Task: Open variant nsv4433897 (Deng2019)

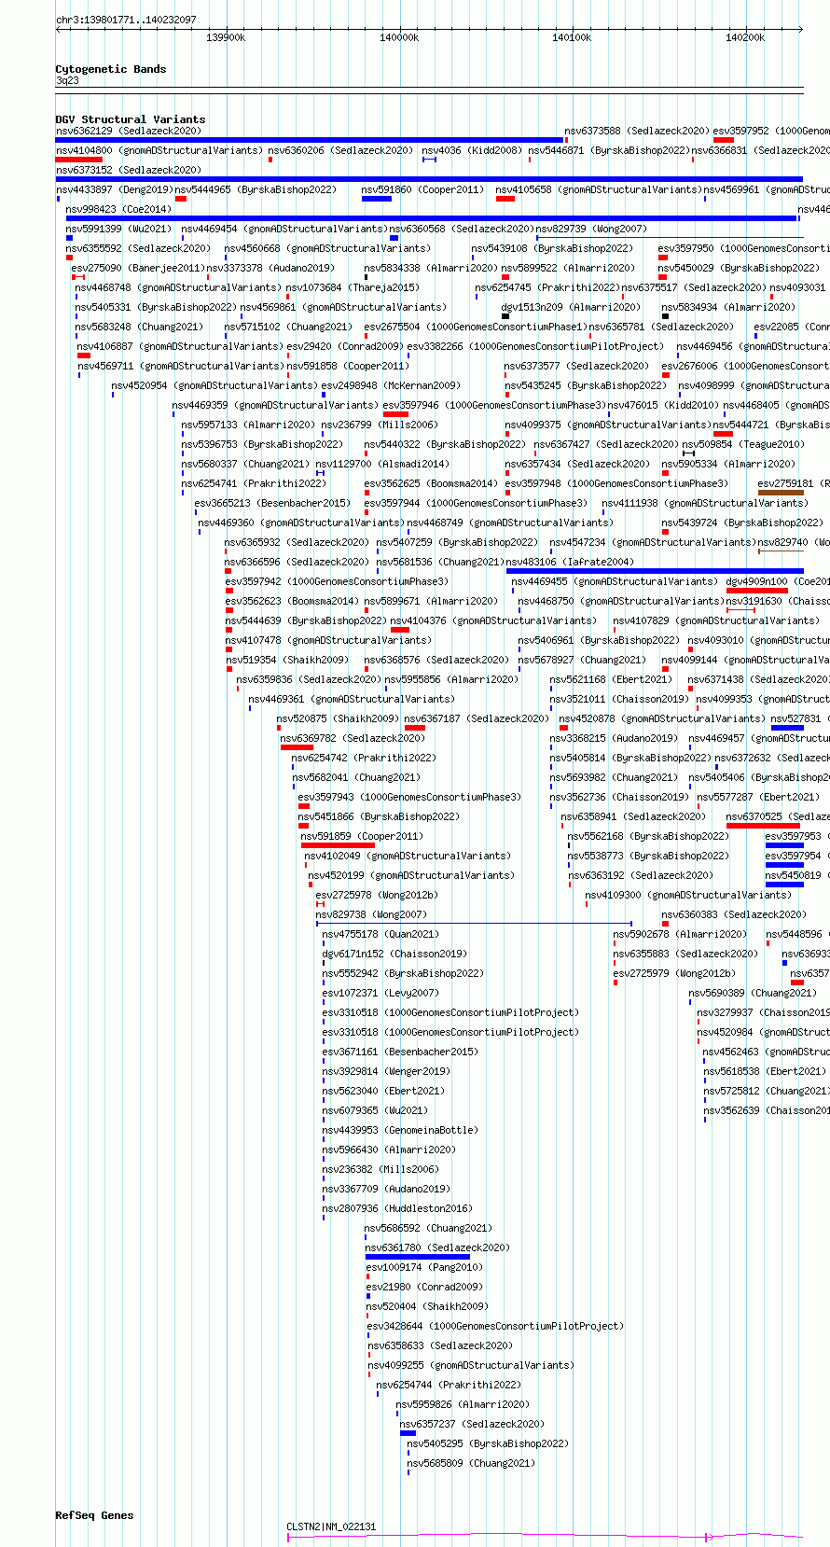Action: 114,189
